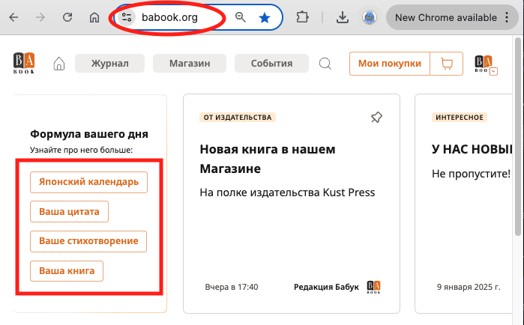524x325 pixels.
Task: Click the ОТ ИЗДАТЕЛЬСТВА tag
Action: pyautogui.click(x=238, y=118)
